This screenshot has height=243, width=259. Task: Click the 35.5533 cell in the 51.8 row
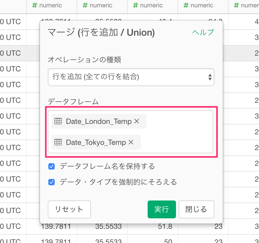108,226
